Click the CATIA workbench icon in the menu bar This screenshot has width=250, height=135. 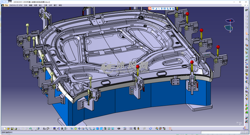(x=2, y=5)
